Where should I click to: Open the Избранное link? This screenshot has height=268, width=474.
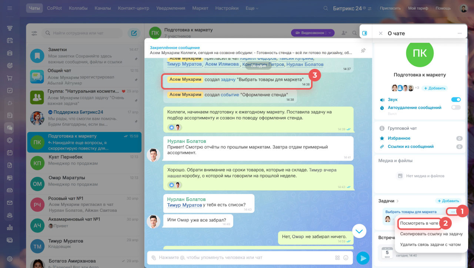(399, 138)
